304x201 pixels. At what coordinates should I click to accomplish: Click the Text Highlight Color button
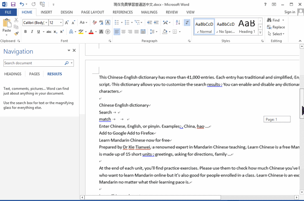point(81,32)
